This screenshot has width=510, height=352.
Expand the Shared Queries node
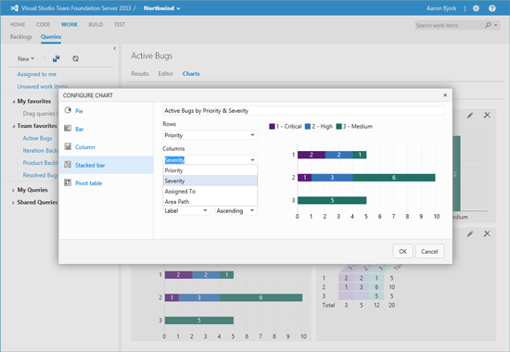click(13, 203)
